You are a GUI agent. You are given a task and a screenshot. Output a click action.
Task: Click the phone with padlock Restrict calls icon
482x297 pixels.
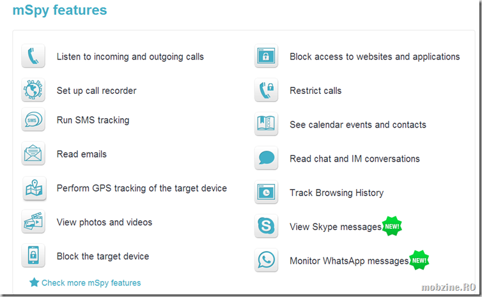[266, 90]
